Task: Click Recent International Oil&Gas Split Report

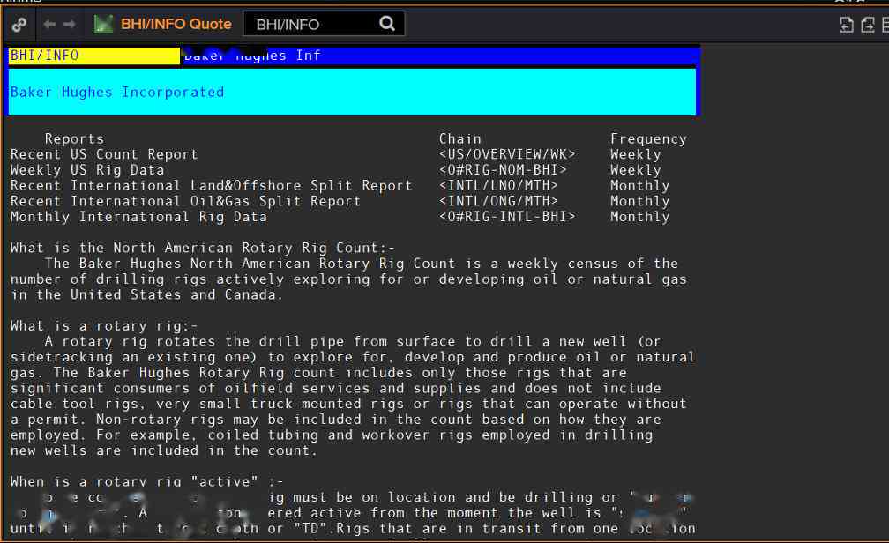Action: pos(185,201)
